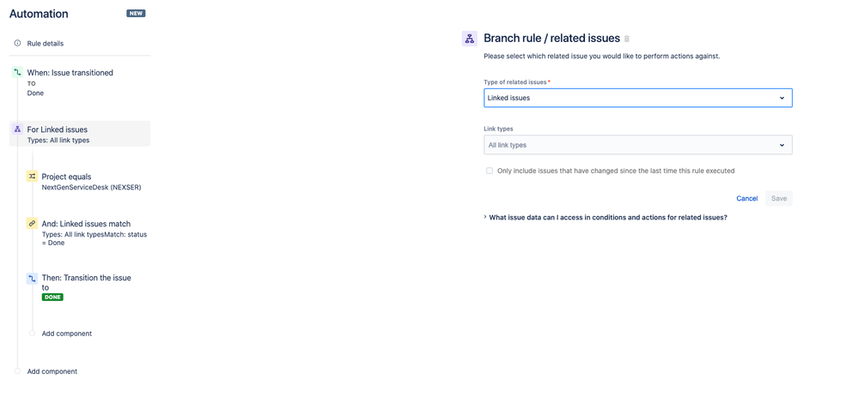Select the For Linked issues branch item
The height and width of the screenshot is (409, 858).
[80, 134]
